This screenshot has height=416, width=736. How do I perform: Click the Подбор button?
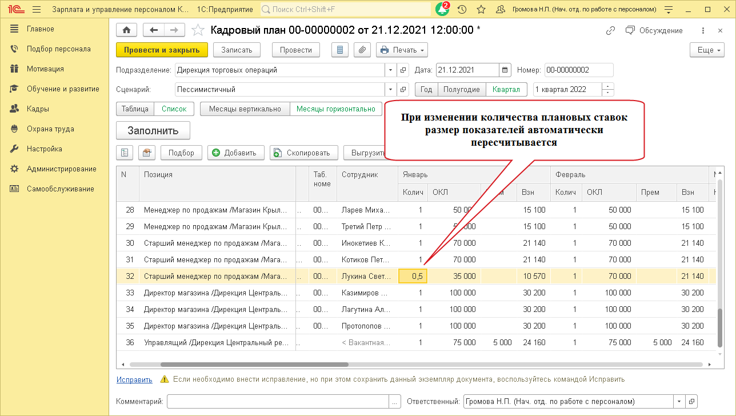182,153
